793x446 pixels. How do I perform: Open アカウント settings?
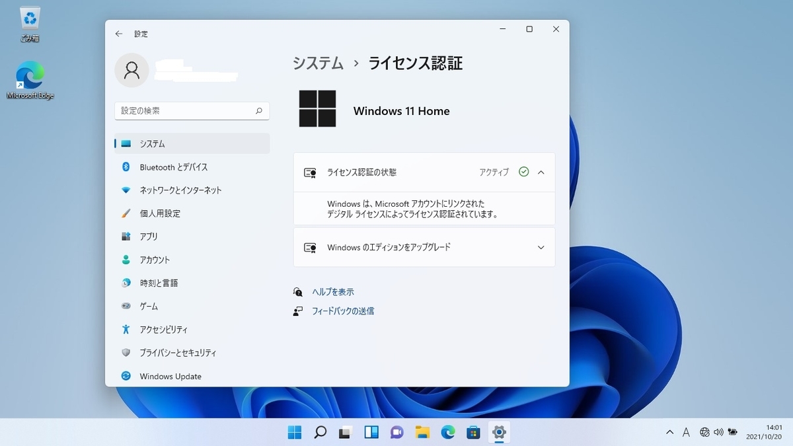[x=192, y=260]
